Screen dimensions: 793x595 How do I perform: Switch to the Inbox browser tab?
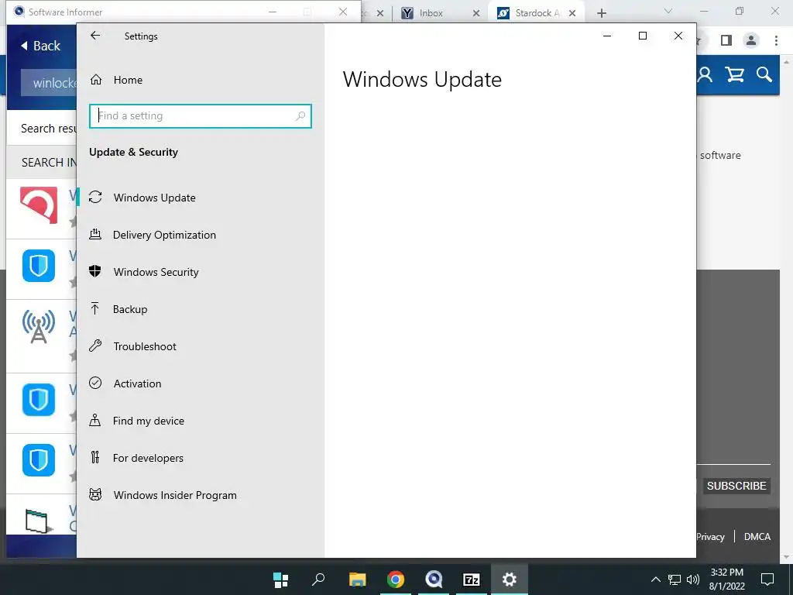(431, 13)
